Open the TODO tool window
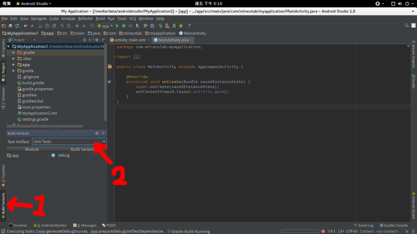Viewport: 417px width, 234px height. click(x=109, y=225)
